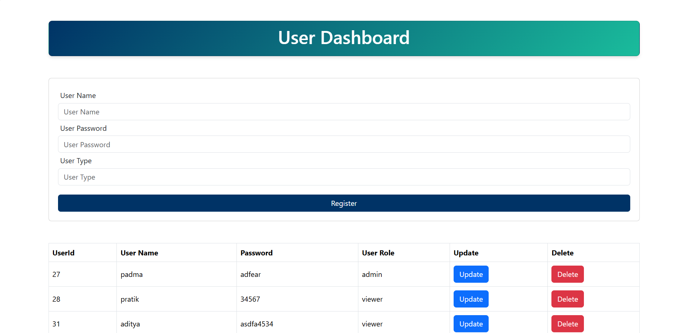
Task: Select the User Type input field
Action: (344, 177)
